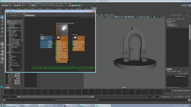Open Maya File menu

coord(2,3)
